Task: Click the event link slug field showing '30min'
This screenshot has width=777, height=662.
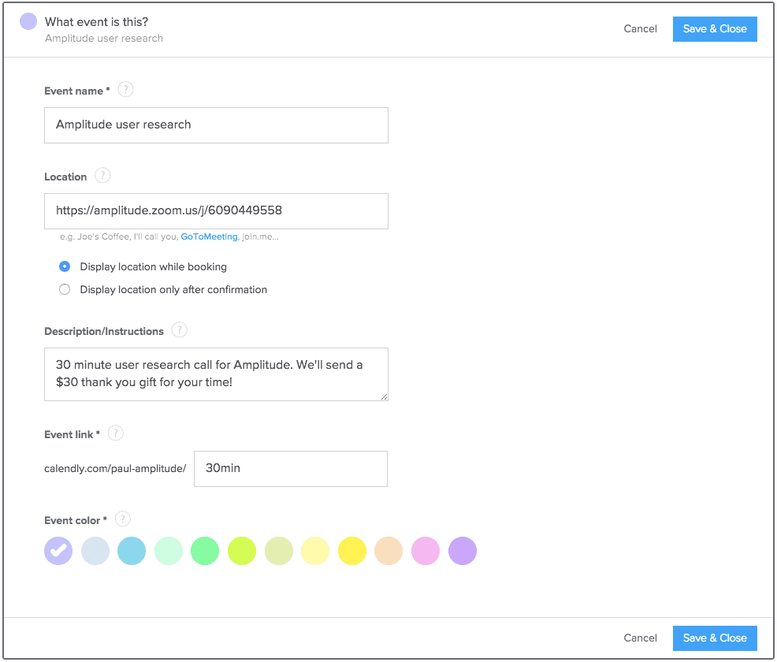Action: point(290,468)
